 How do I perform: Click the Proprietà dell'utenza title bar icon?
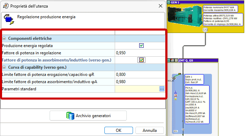tap(6, 6)
